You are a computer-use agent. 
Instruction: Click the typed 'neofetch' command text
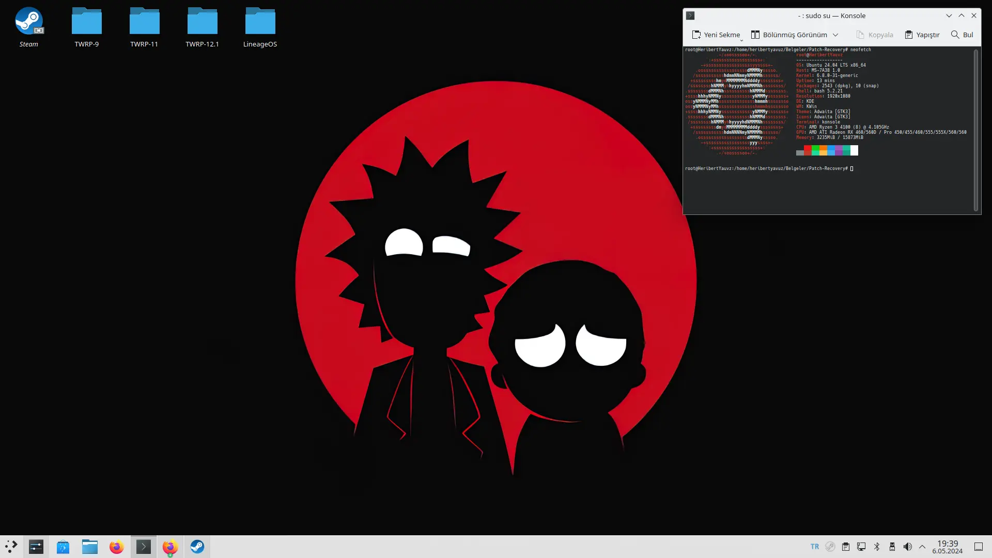coord(861,50)
